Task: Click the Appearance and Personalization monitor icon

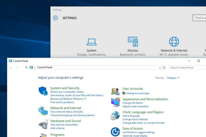Action: click(116, 102)
